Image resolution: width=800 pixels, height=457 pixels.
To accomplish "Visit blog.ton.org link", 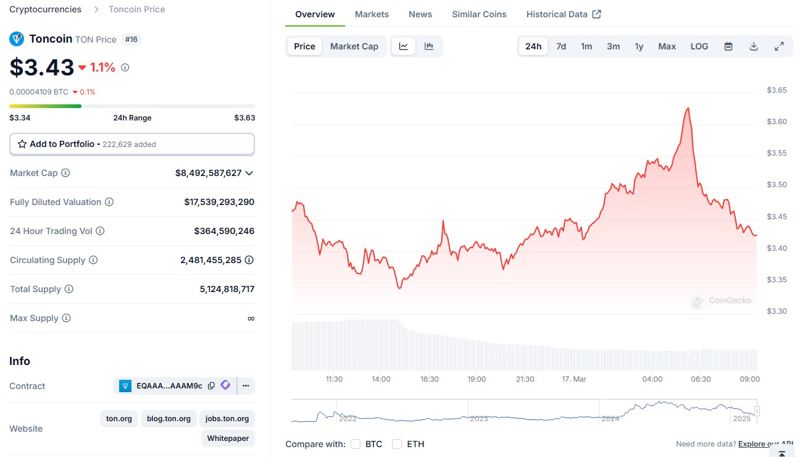I will 169,419.
